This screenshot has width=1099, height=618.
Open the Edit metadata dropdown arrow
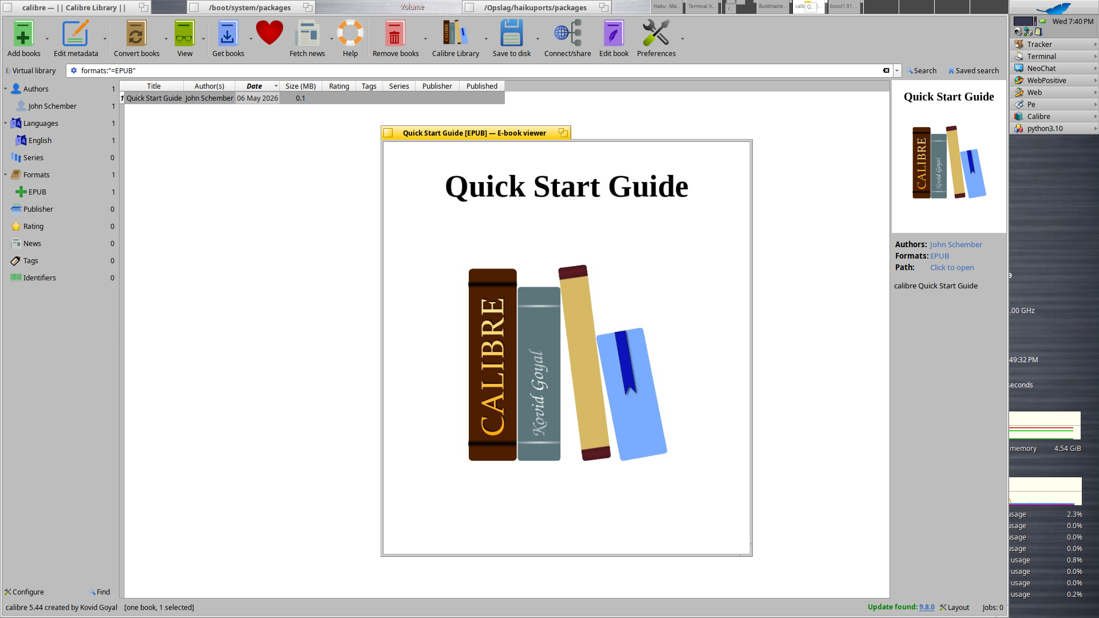pyautogui.click(x=105, y=39)
